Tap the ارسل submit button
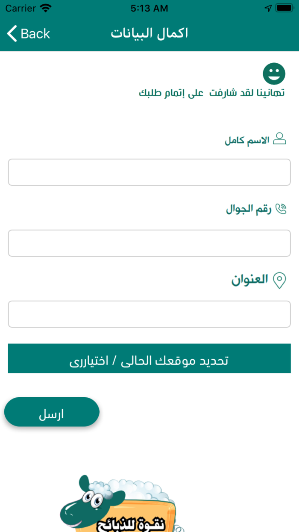Image resolution: width=299 pixels, height=532 pixels. point(51,411)
